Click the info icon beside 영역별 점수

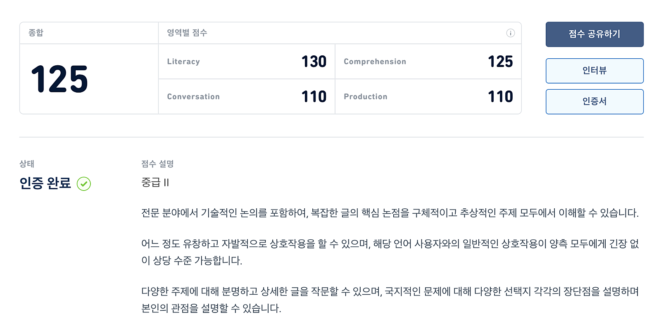pos(510,33)
